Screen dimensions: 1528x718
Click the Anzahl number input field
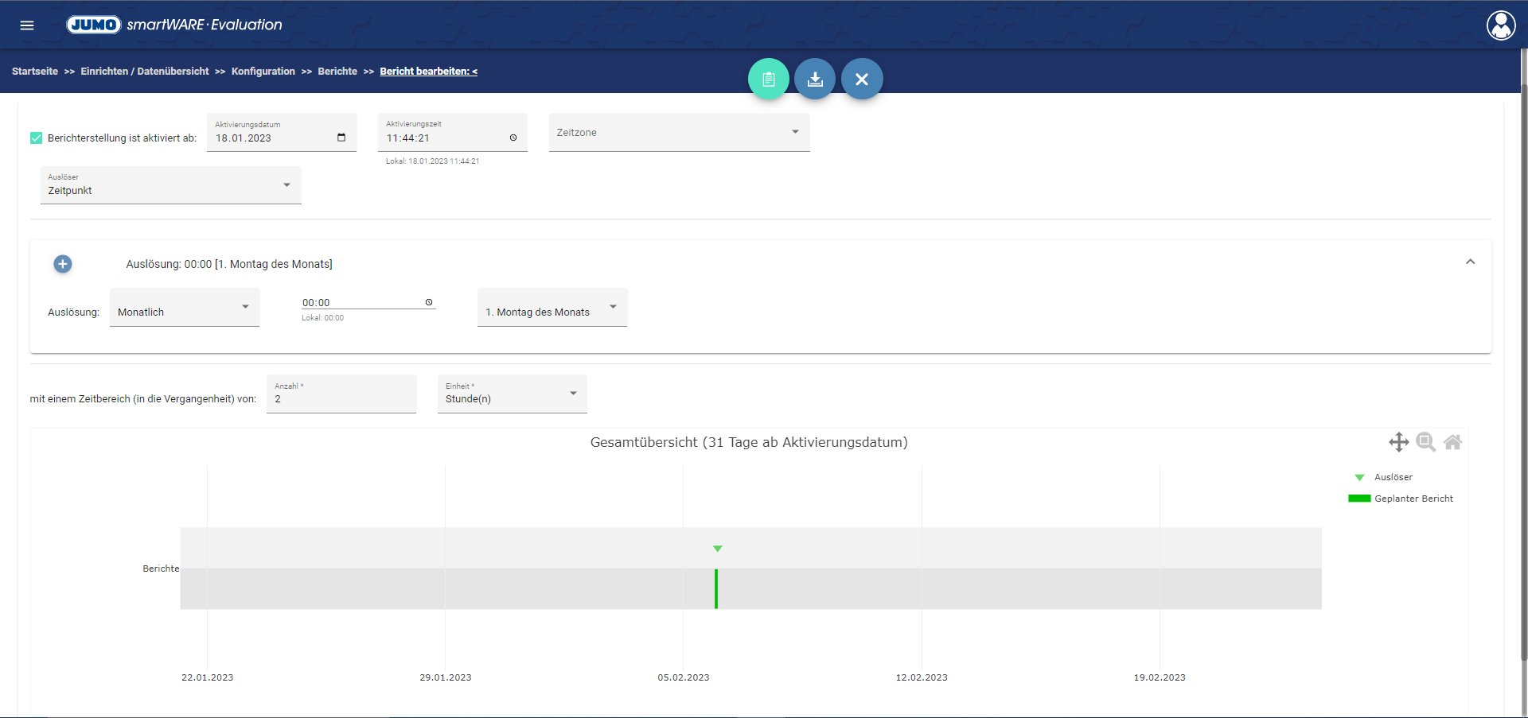[x=341, y=398]
